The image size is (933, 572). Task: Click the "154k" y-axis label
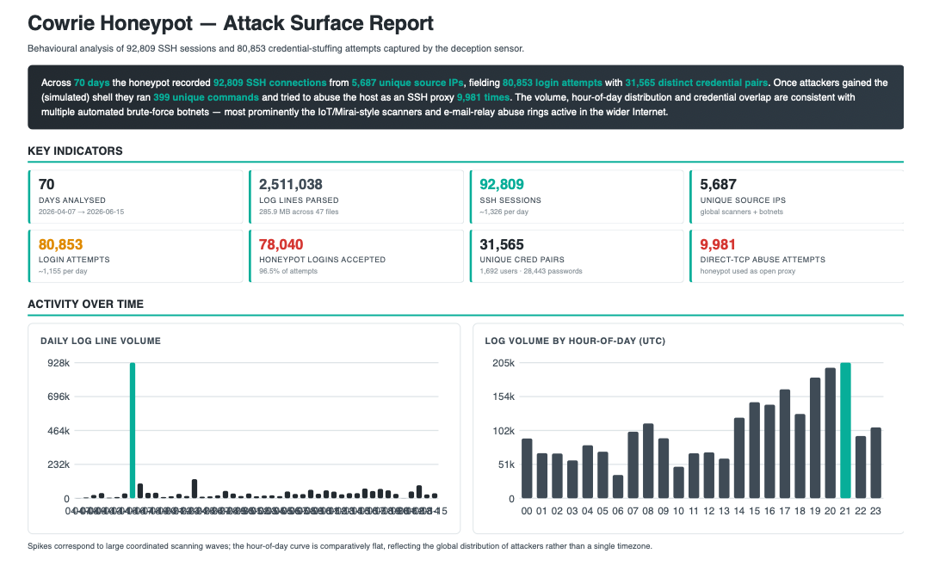coord(504,397)
